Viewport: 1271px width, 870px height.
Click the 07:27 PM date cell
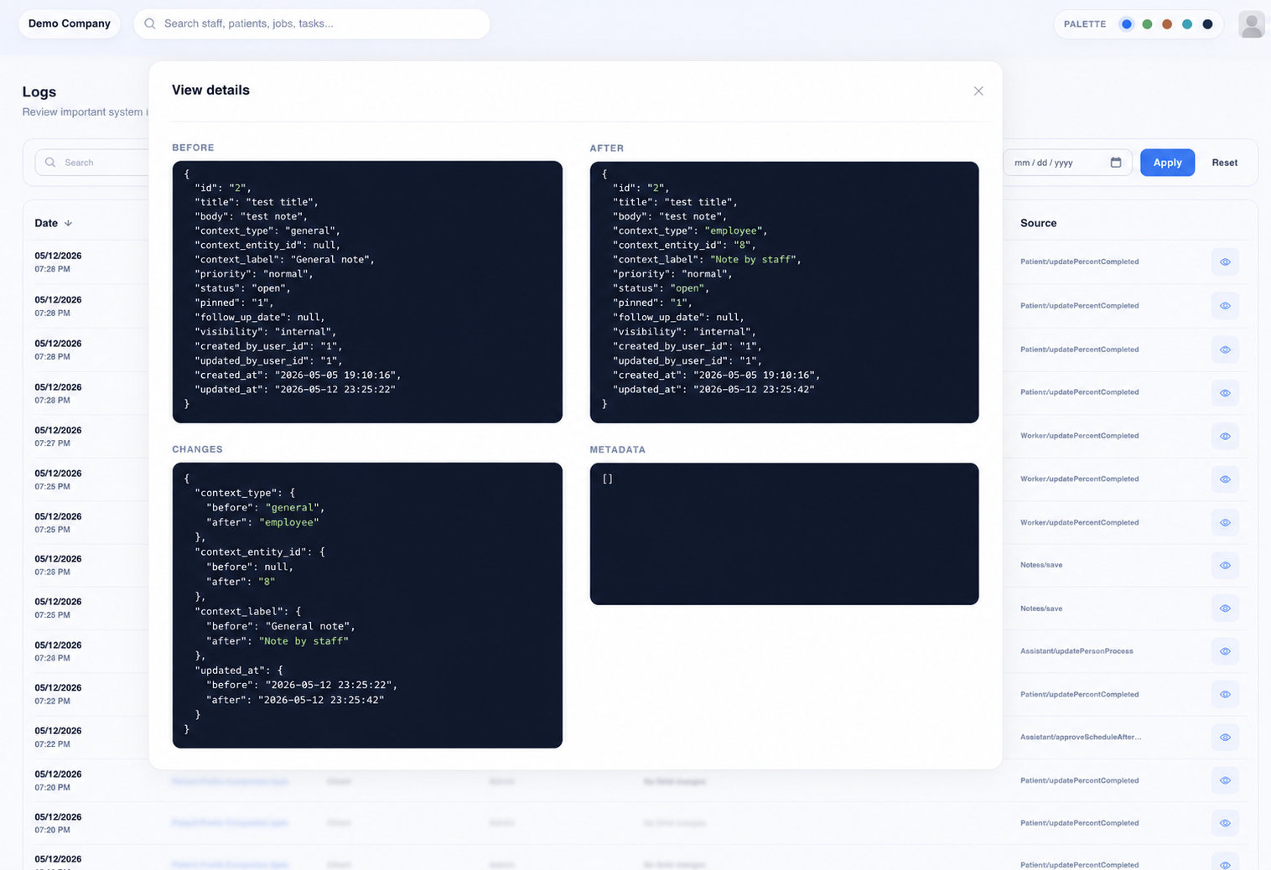point(58,436)
